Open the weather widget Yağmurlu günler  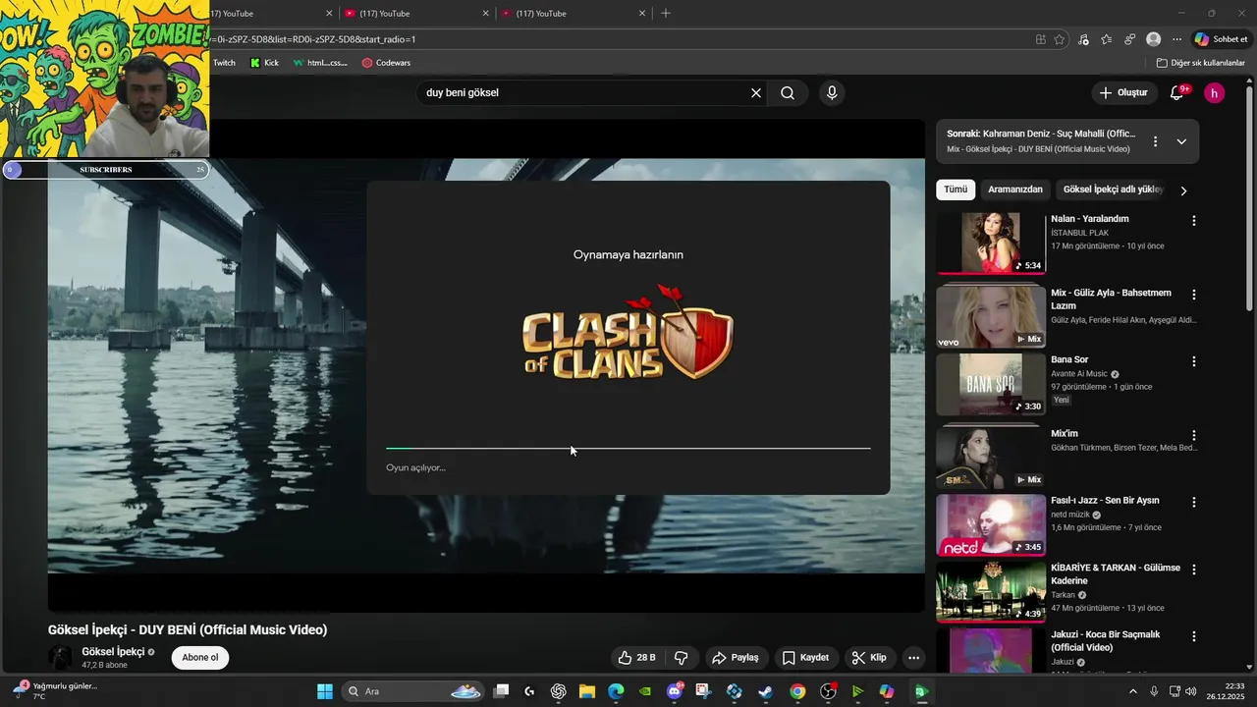point(56,690)
